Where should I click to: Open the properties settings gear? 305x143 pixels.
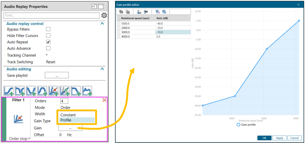104,15
